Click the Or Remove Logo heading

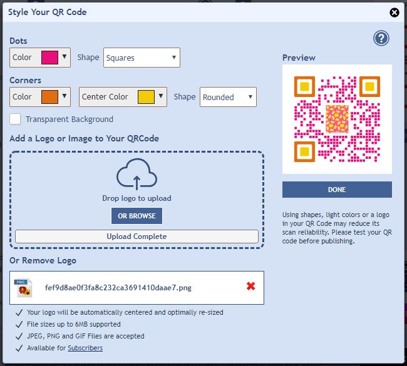(x=43, y=260)
